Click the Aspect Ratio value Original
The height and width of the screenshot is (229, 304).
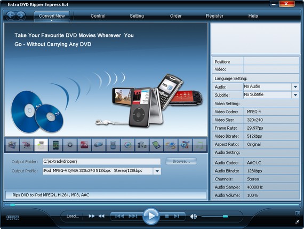point(253,144)
